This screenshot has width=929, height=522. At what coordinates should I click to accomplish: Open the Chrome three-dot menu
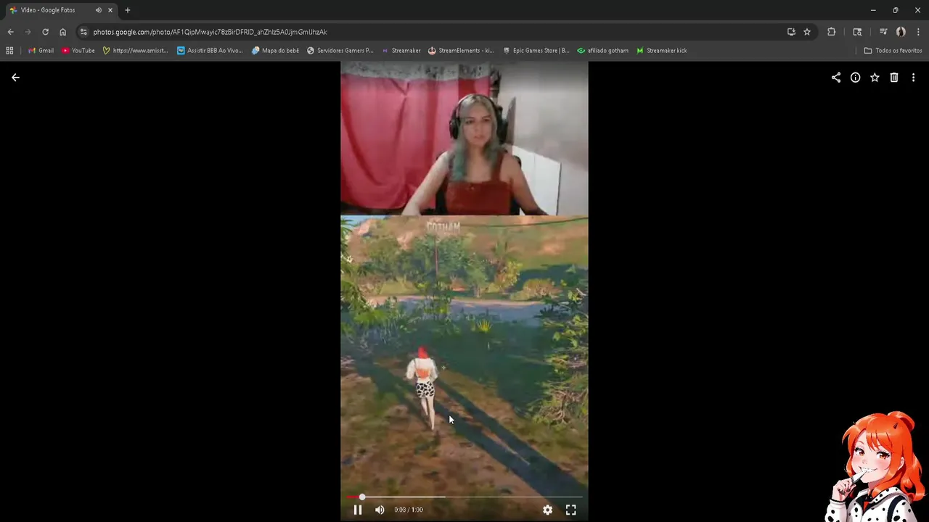[x=919, y=32]
